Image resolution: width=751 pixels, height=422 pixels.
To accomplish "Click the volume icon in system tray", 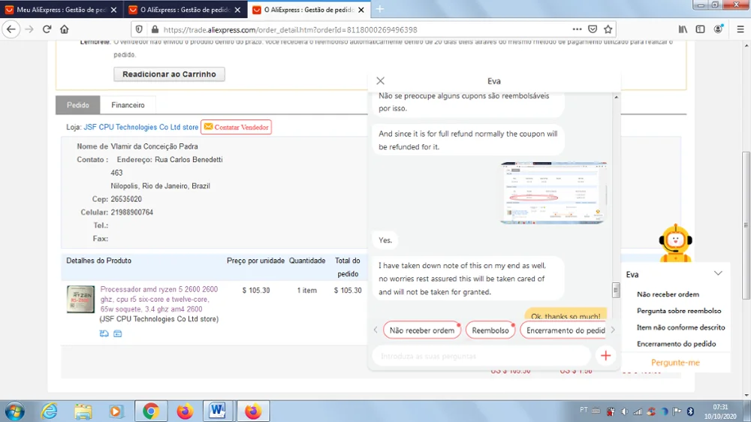I will (624, 411).
